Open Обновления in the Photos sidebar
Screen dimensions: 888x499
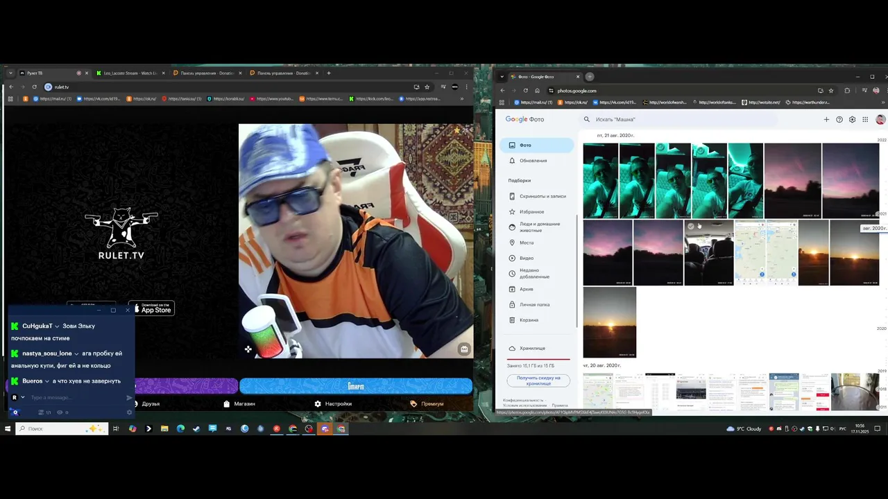[537, 160]
